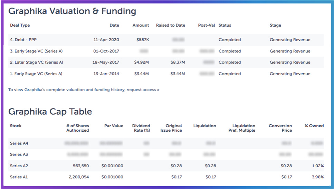Image resolution: width=334 pixels, height=189 pixels.
Task: Click the Status column header
Action: (225, 25)
